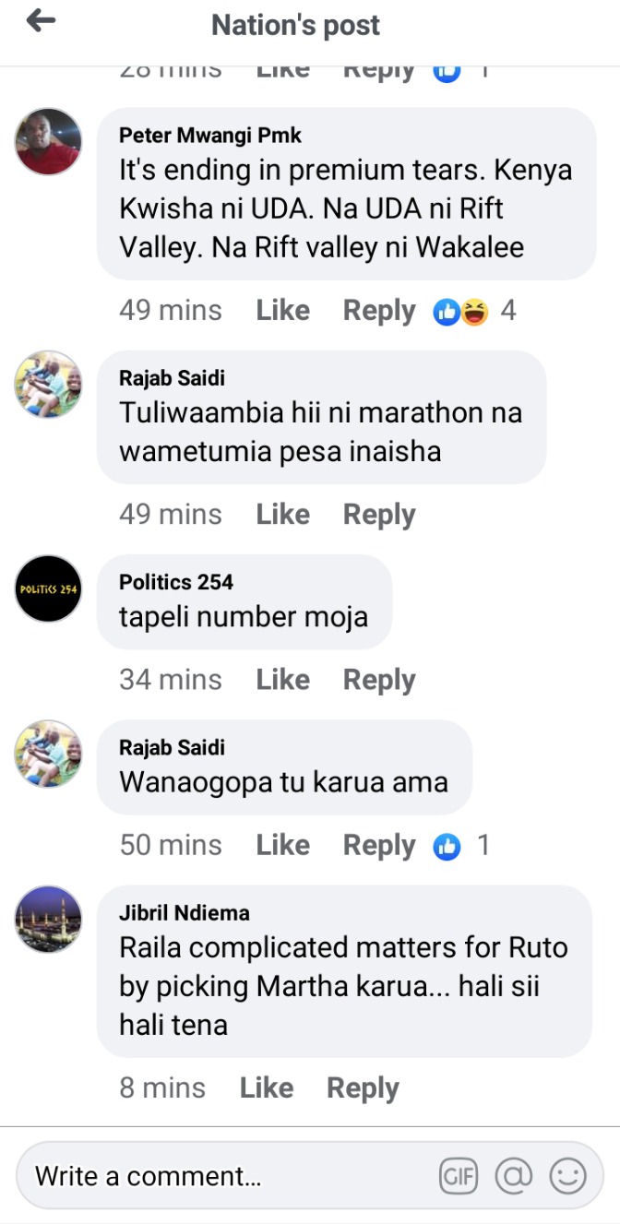Image resolution: width=620 pixels, height=1224 pixels.
Task: Reply to Politics 254's comment
Action: (x=379, y=681)
